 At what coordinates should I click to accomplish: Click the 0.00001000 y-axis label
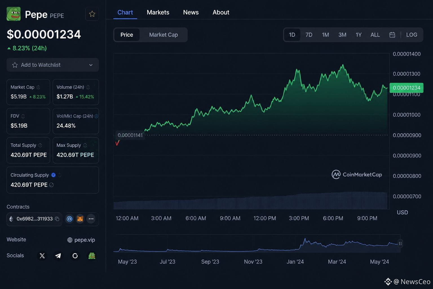tap(407, 115)
